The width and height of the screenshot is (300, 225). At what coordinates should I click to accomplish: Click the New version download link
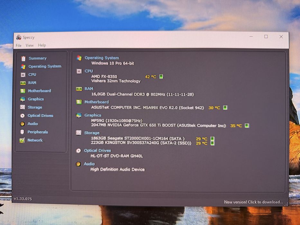253,202
